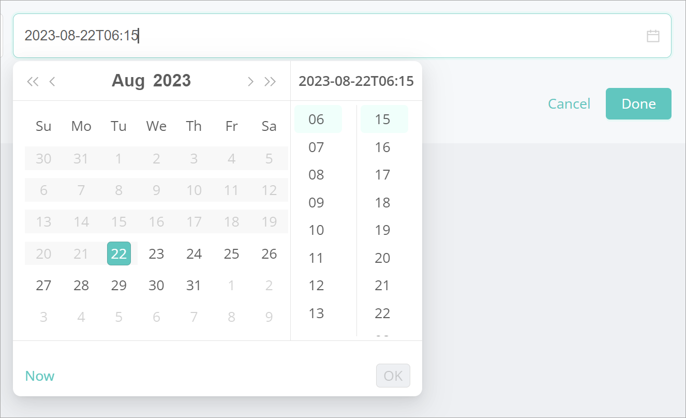The width and height of the screenshot is (686, 418).
Task: Click the calendar icon in date field
Action: [x=653, y=36]
